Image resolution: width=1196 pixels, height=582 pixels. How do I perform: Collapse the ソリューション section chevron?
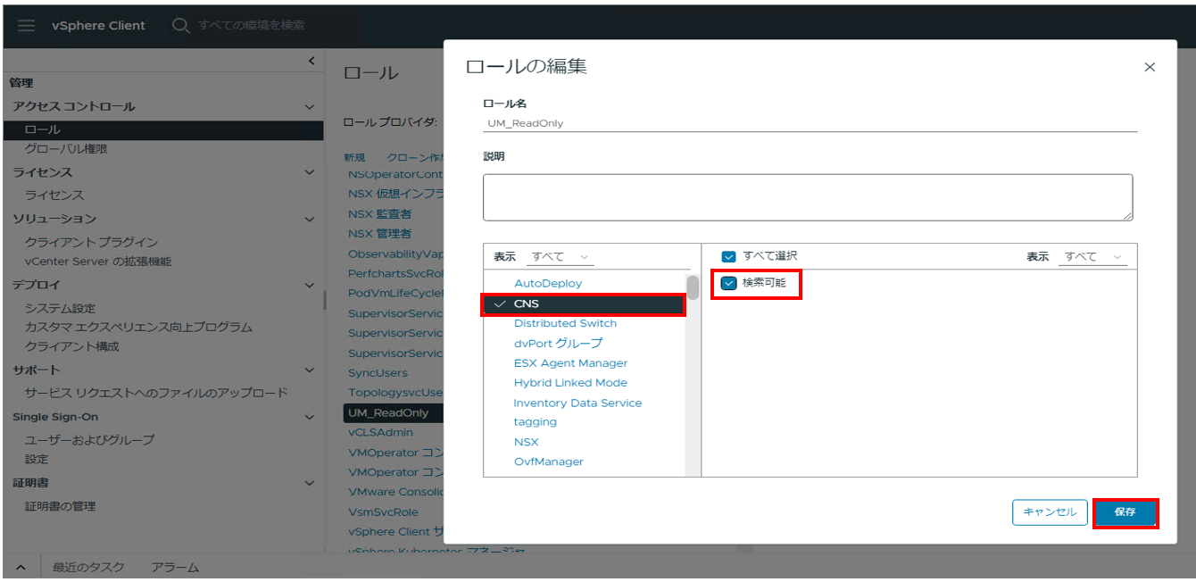(310, 219)
